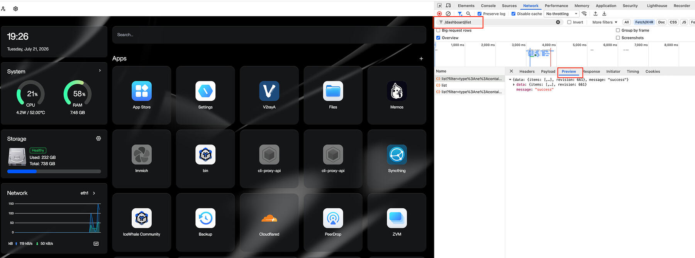Image resolution: width=695 pixels, height=258 pixels.
Task: Expand the data object in preview
Action: (x=514, y=84)
